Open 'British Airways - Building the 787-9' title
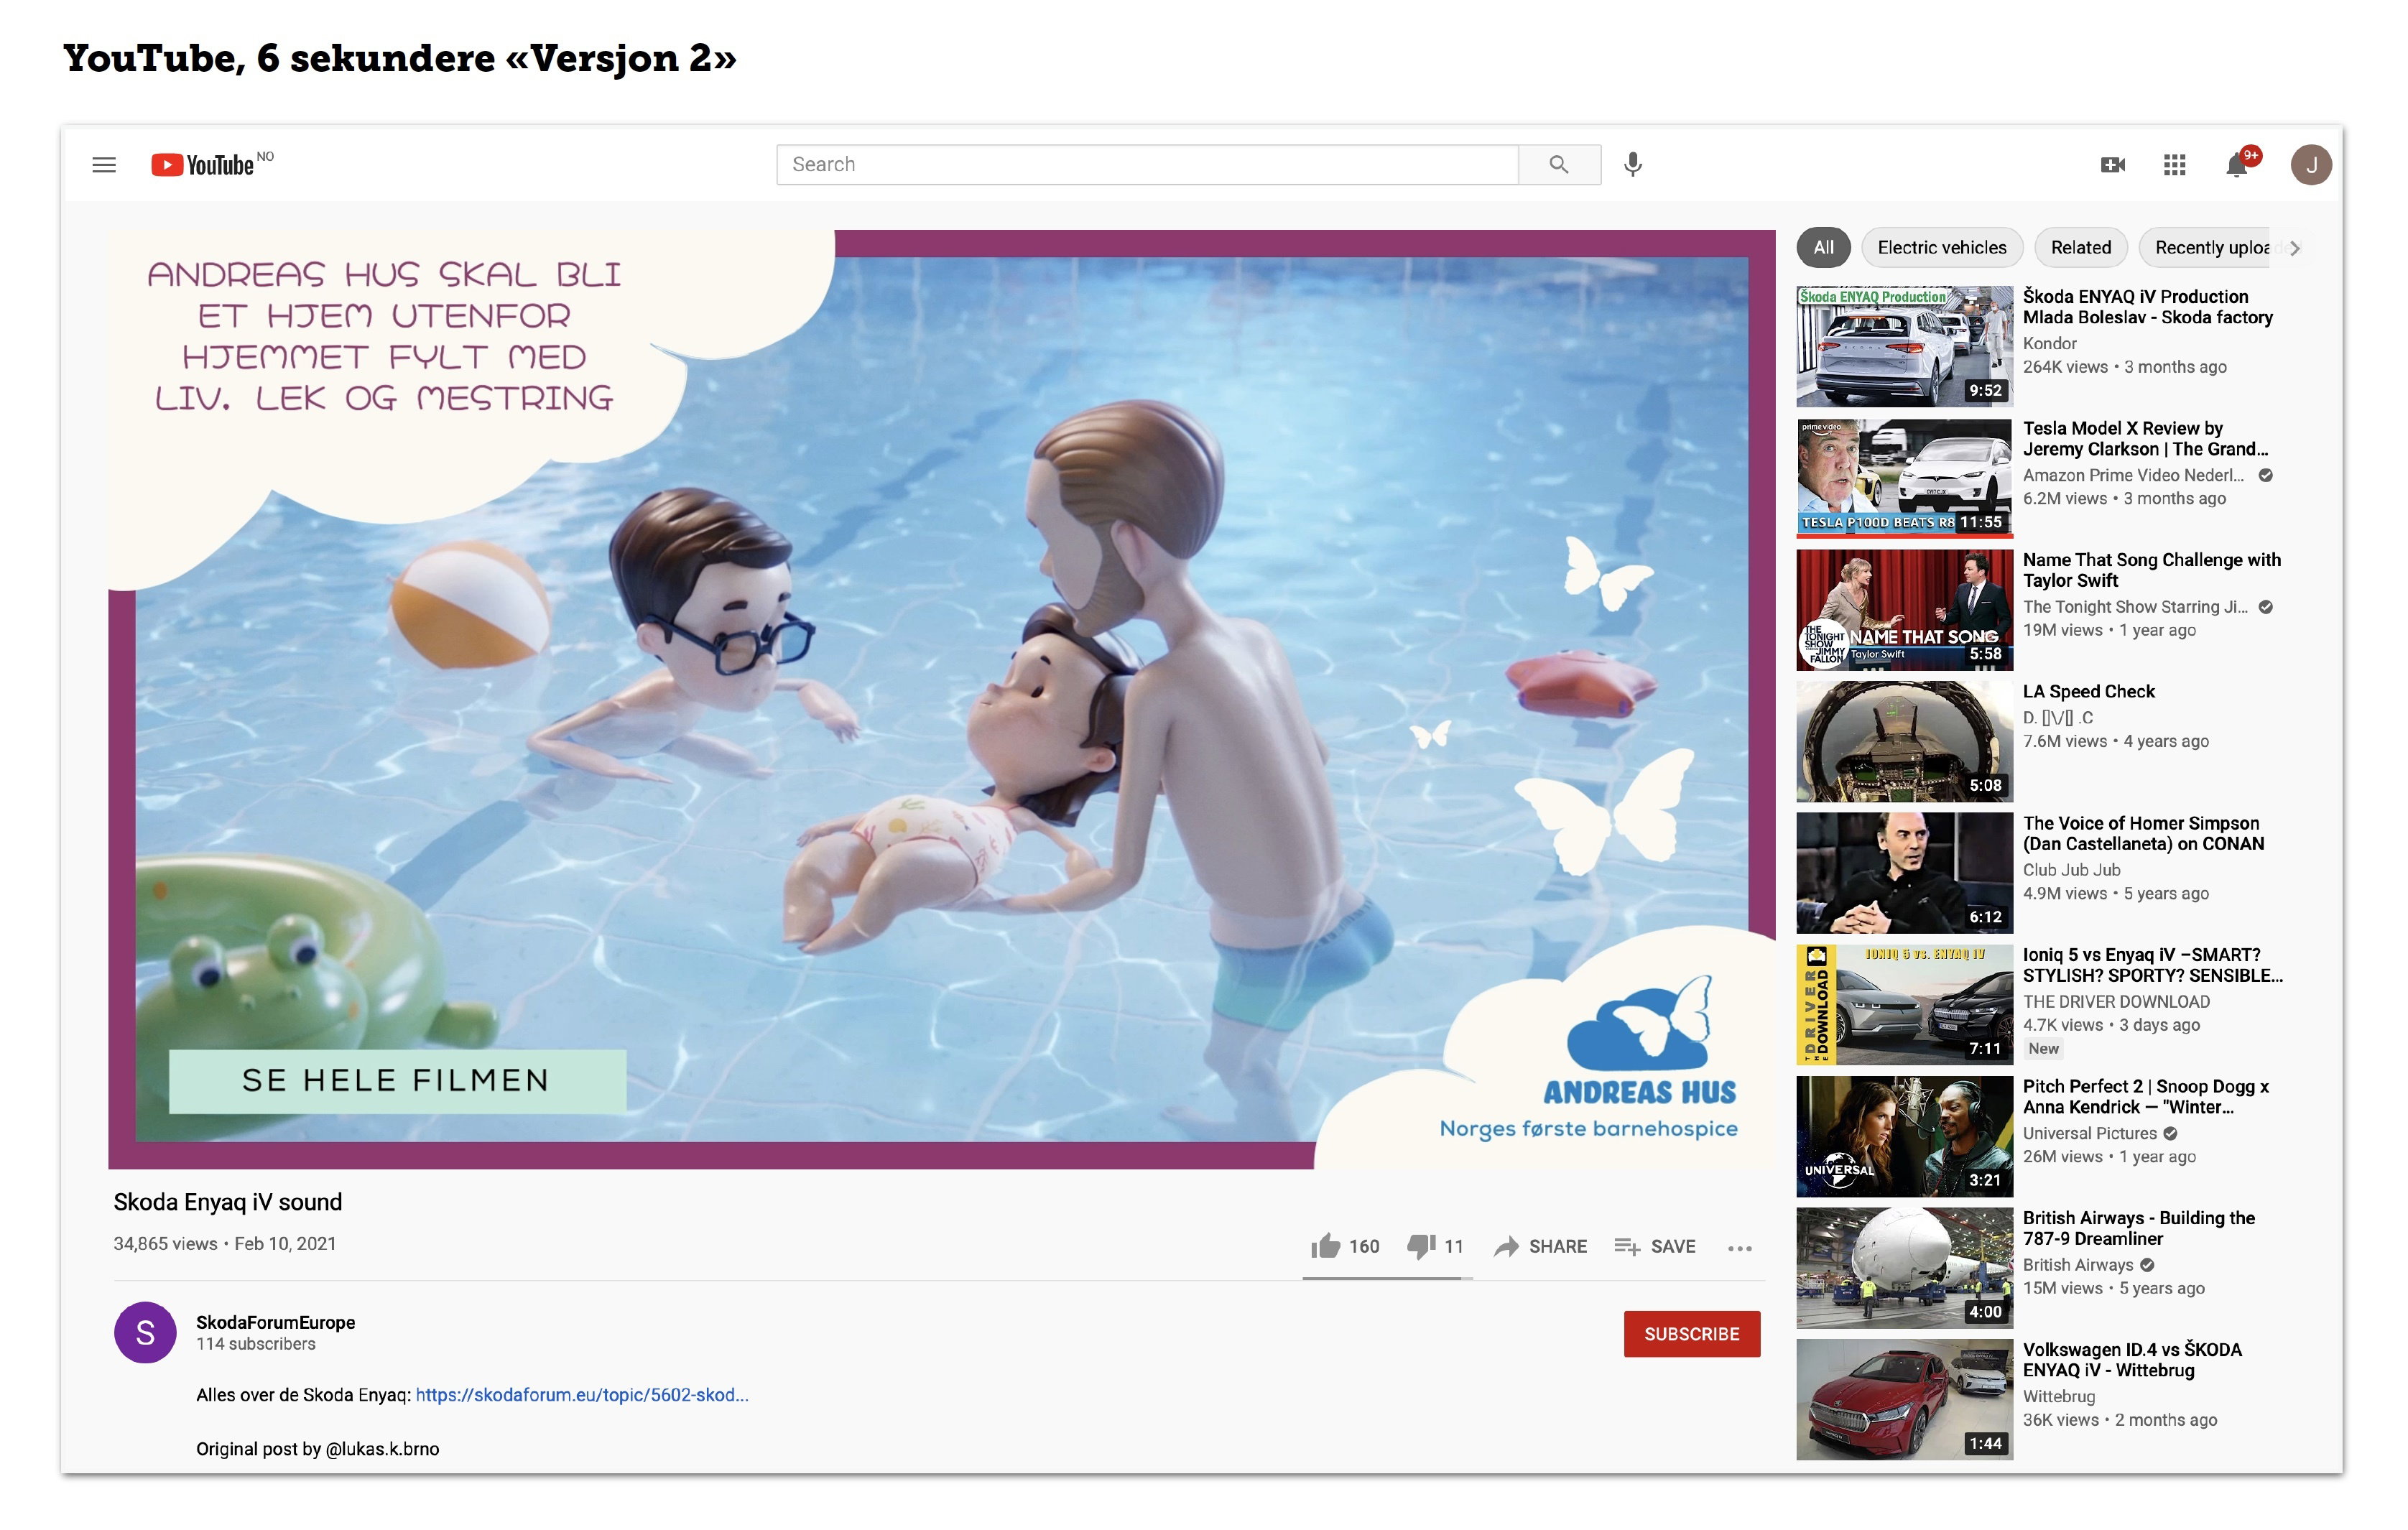The height and width of the screenshot is (1530, 2408). [x=2139, y=1228]
